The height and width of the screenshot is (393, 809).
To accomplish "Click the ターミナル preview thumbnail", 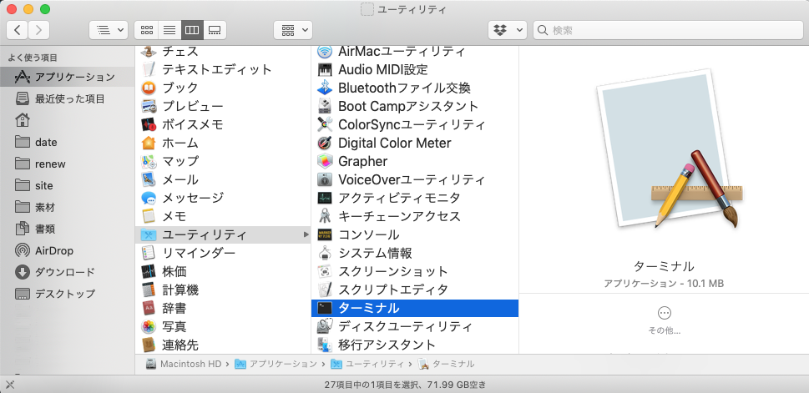I will pos(670,150).
